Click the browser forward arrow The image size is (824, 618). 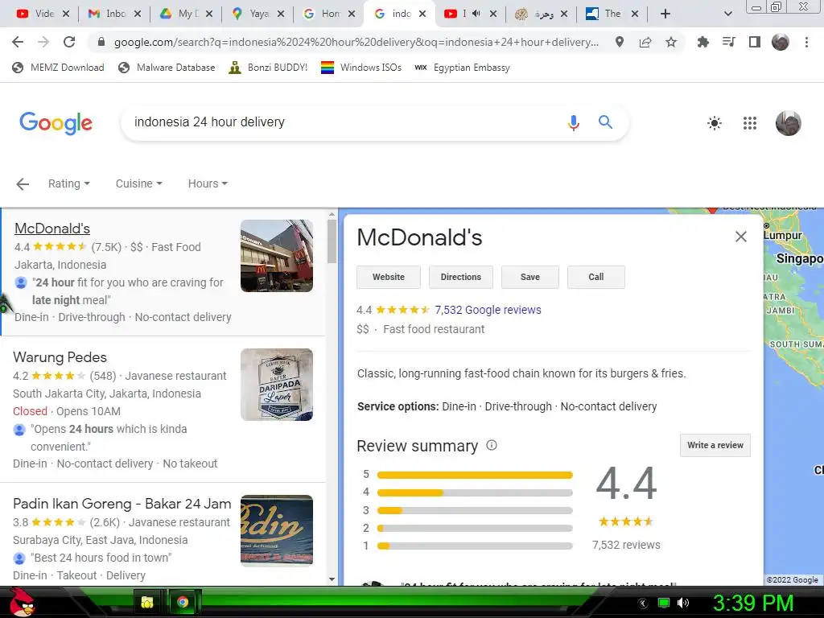tap(43, 42)
